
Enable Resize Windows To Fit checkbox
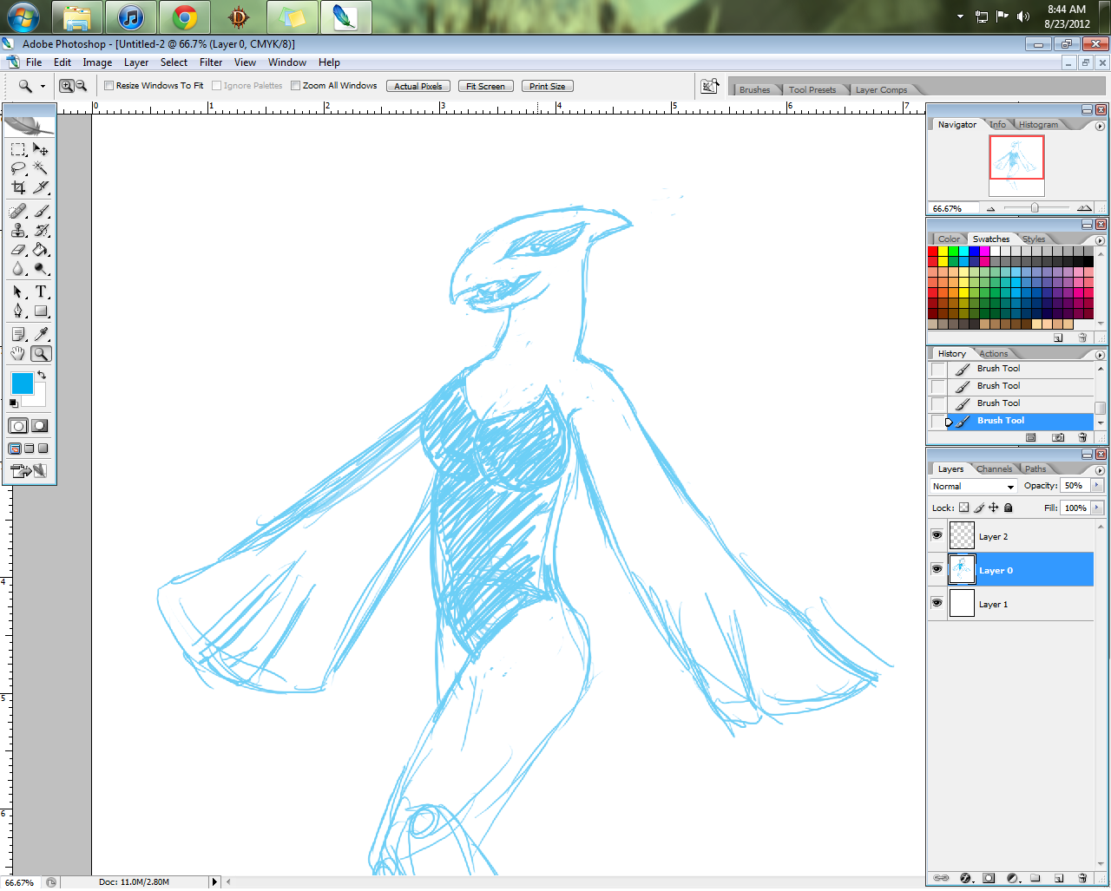click(109, 86)
